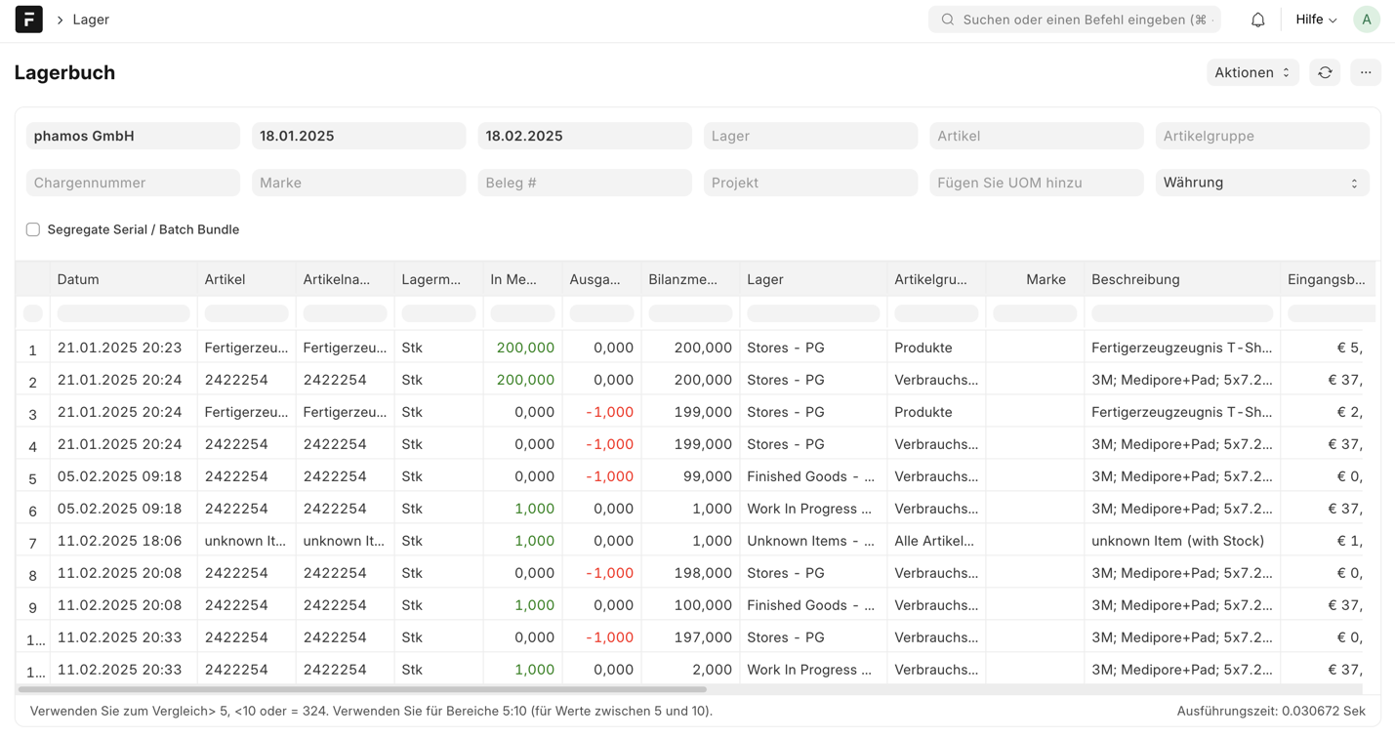Click the Alle Artikel... group cell

(x=936, y=541)
